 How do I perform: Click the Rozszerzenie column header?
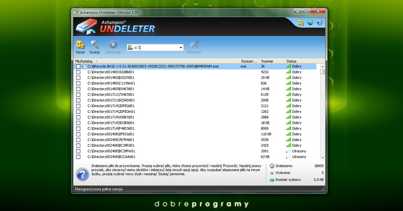[249, 61]
